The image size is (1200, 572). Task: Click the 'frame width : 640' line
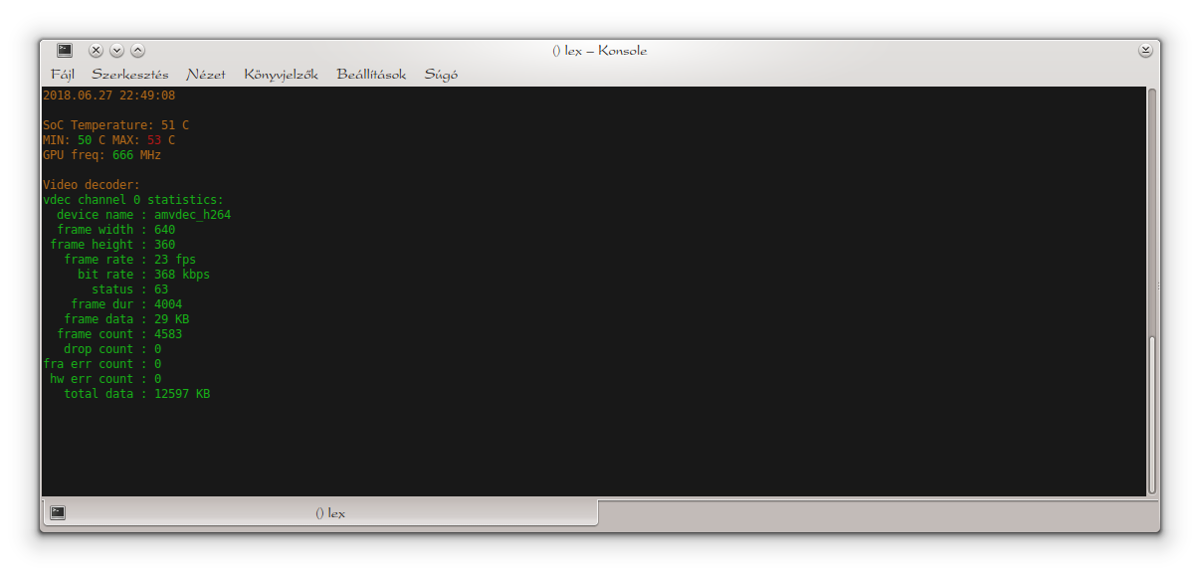point(115,230)
